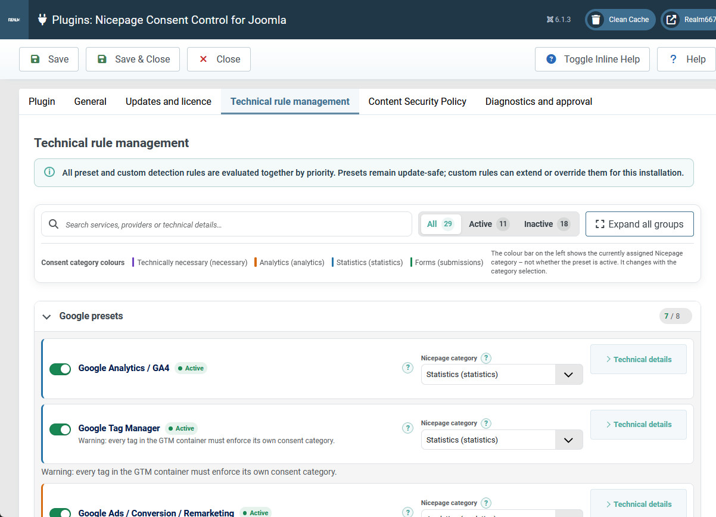Open the Updates and licence tab
The height and width of the screenshot is (517, 716).
(x=169, y=101)
